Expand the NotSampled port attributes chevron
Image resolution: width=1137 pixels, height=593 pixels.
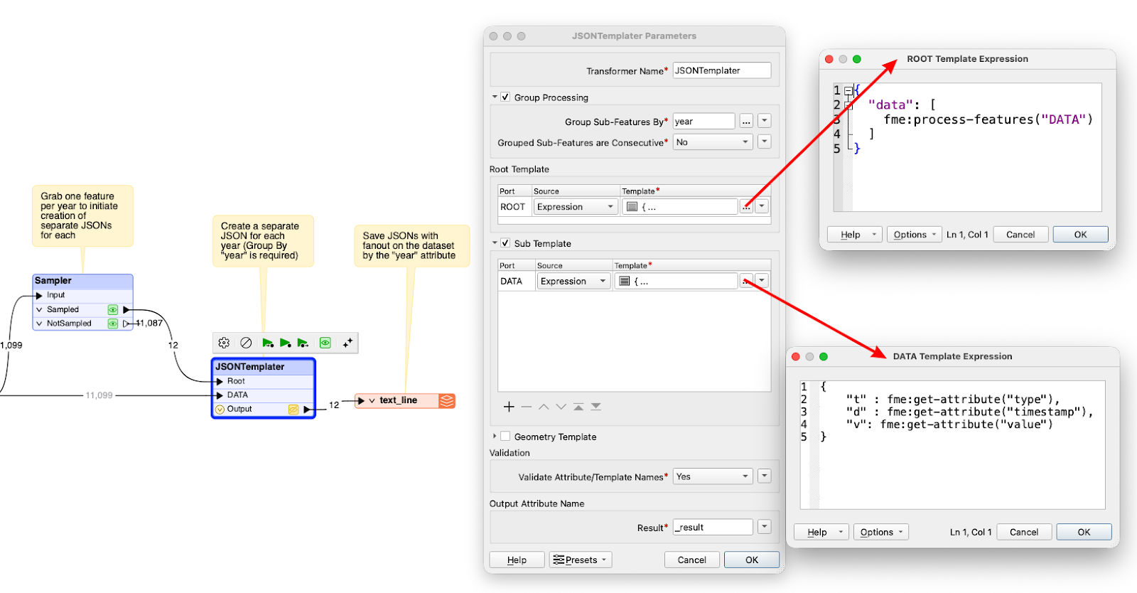pos(39,324)
